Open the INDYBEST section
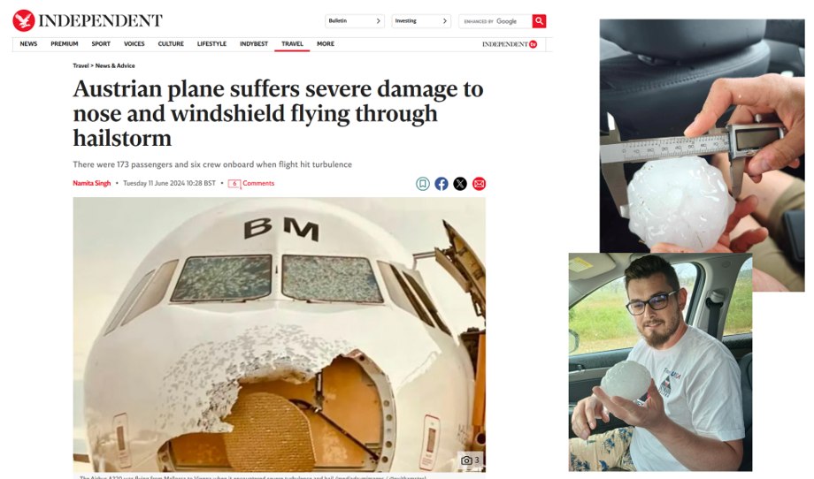Image resolution: width=814 pixels, height=479 pixels. (x=254, y=44)
